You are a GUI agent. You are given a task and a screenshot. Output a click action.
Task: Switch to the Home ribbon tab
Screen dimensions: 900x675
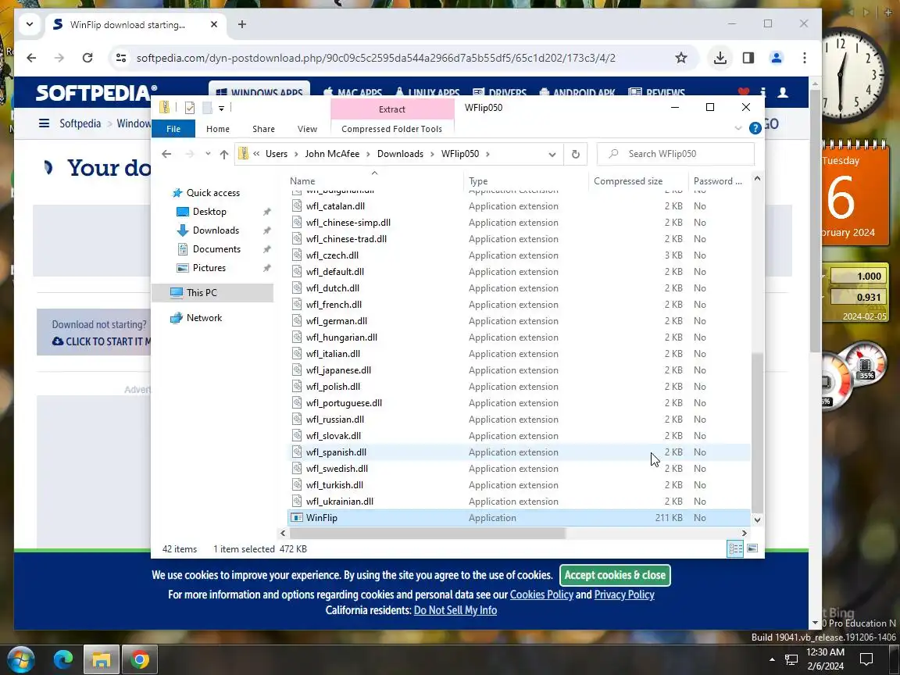pos(217,129)
